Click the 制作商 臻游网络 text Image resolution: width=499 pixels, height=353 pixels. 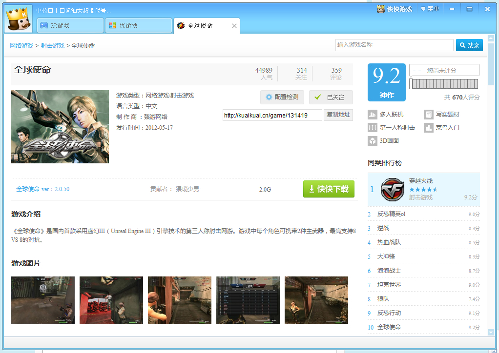pyautogui.click(x=142, y=117)
